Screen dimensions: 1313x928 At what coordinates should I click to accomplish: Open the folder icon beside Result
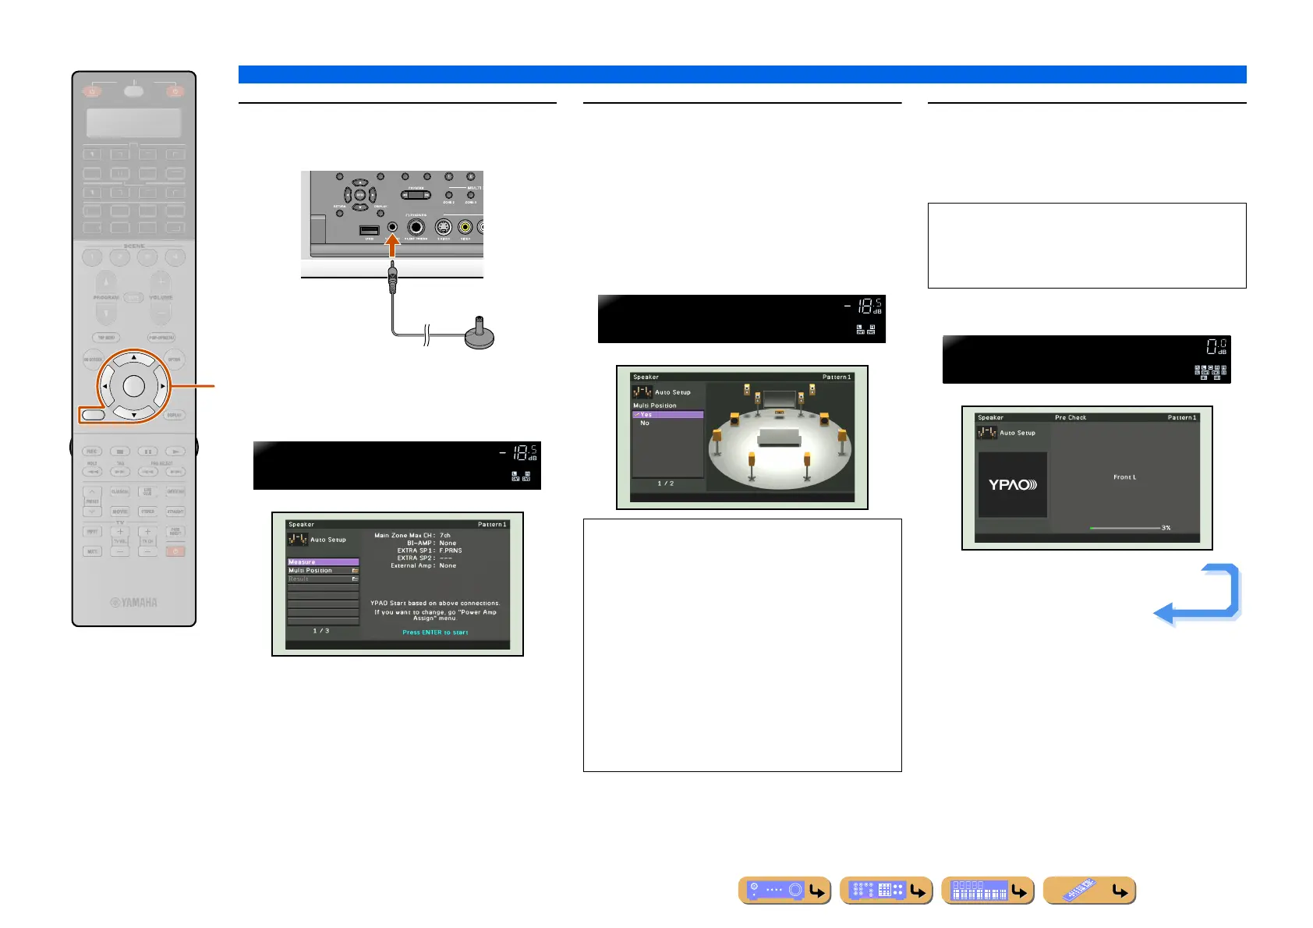355,579
